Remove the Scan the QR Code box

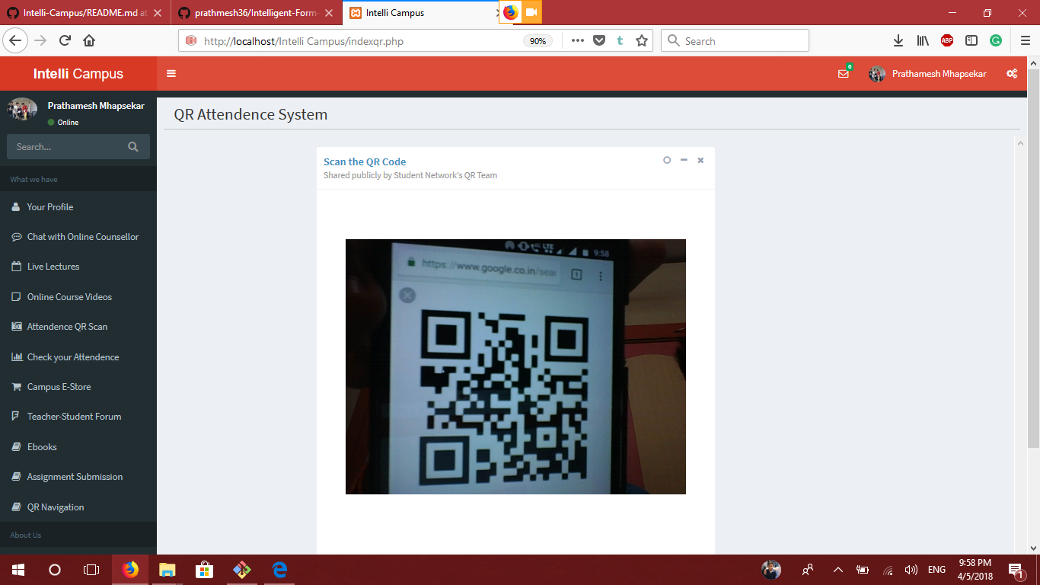(x=700, y=160)
